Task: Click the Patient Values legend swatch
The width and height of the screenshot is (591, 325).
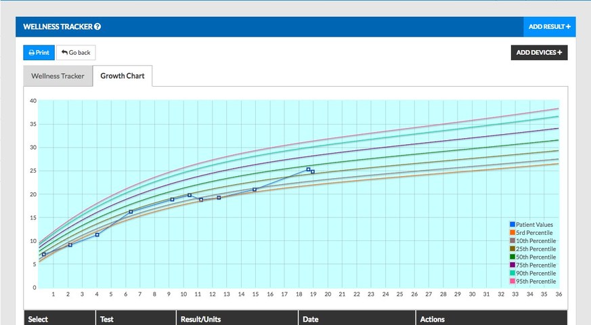Action: 512,225
